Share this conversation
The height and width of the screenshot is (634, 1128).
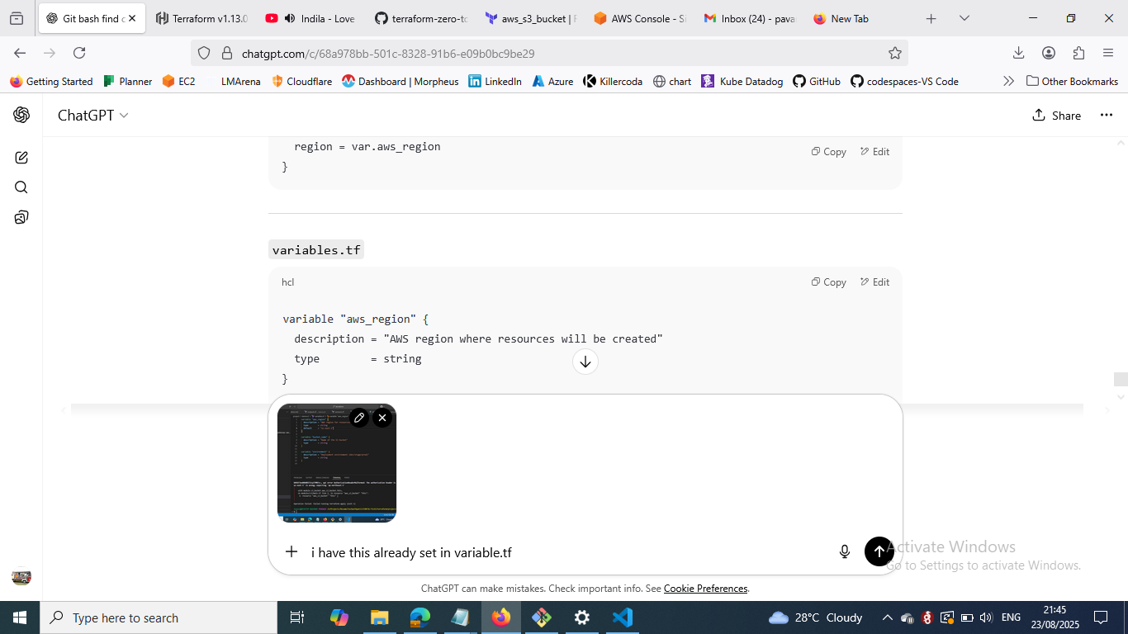coord(1056,116)
